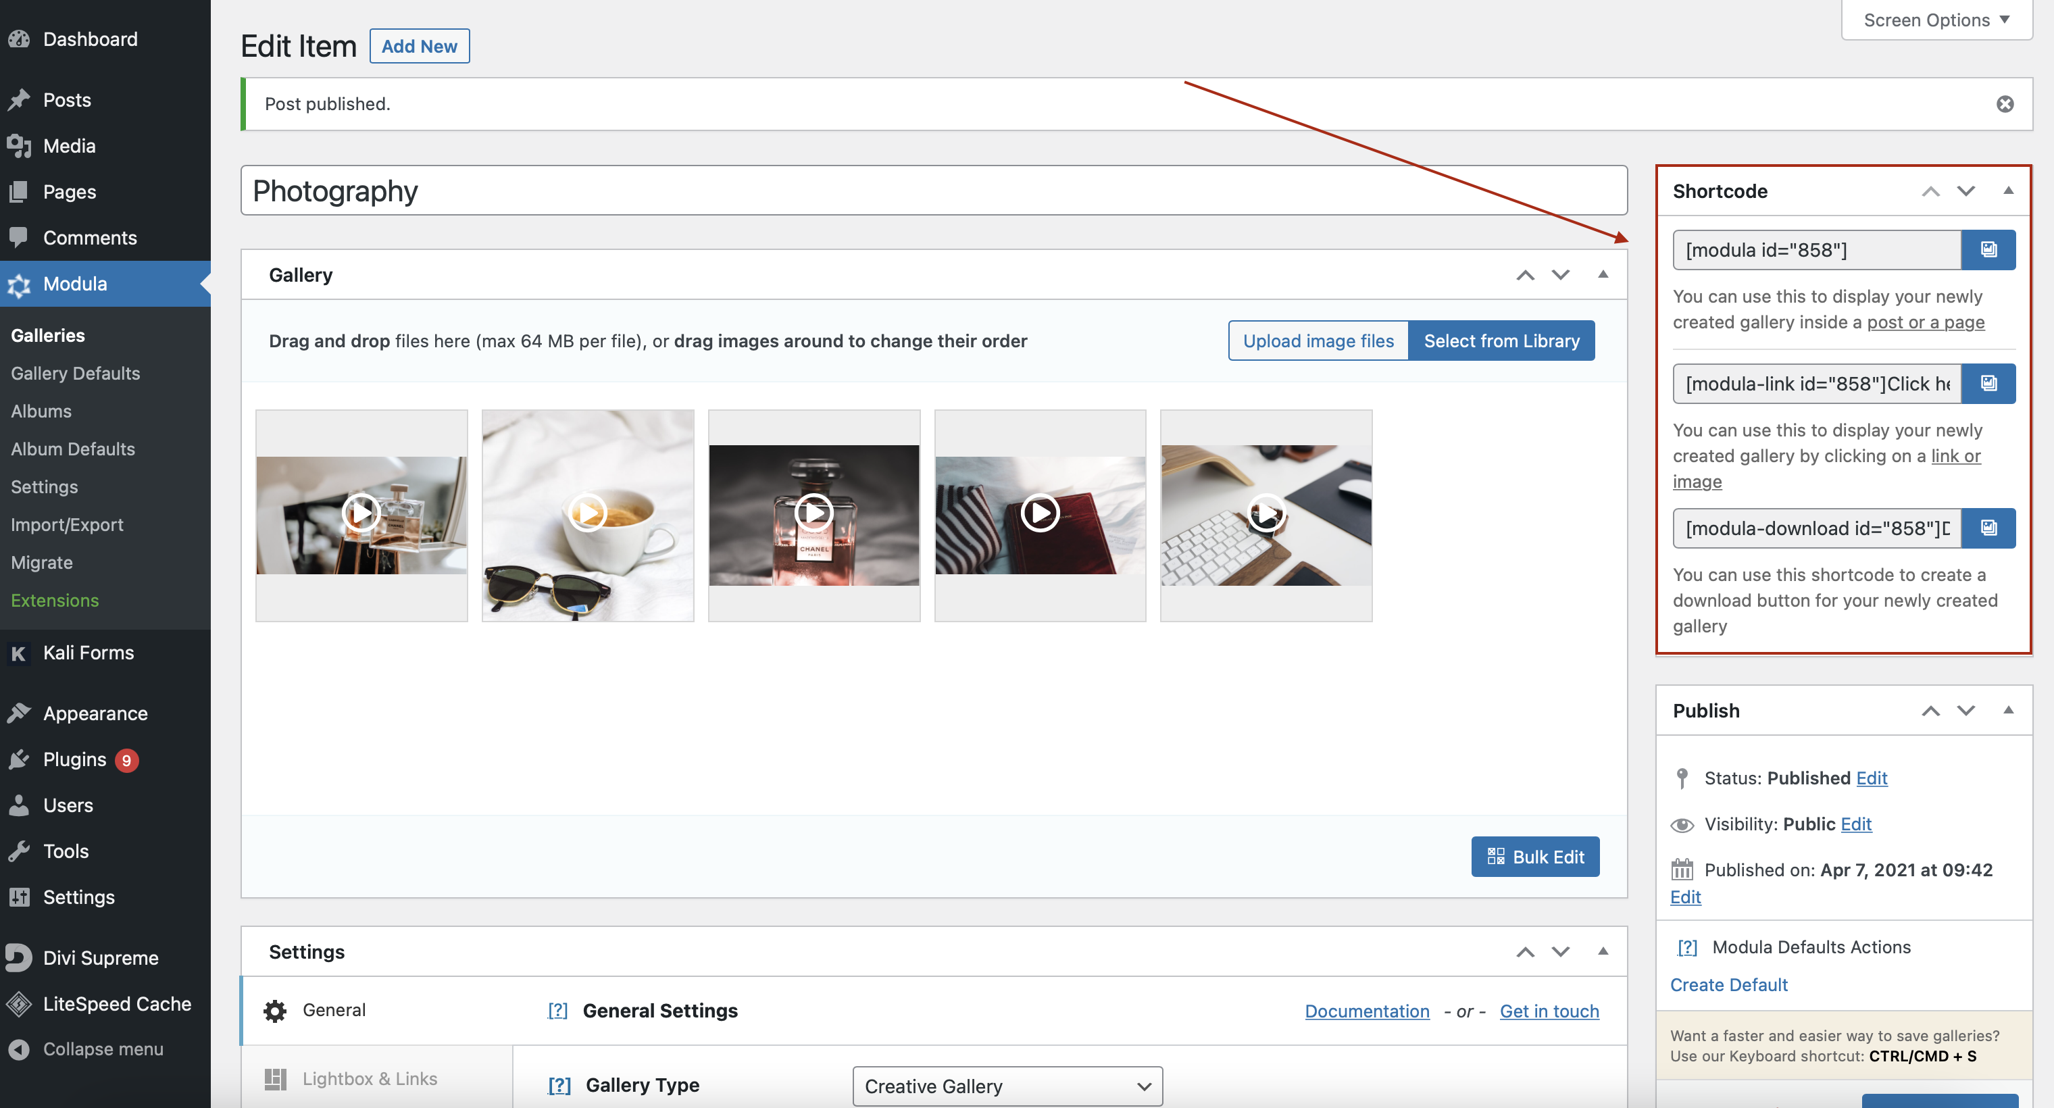Select the perfume bottle on shelf thumbnail
Viewport: 2054px width, 1108px height.
[x=361, y=515]
